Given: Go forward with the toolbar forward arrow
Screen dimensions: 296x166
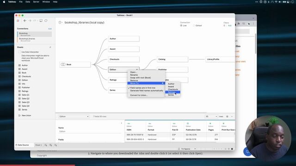Looking at the screenshot, I should click(30, 20).
